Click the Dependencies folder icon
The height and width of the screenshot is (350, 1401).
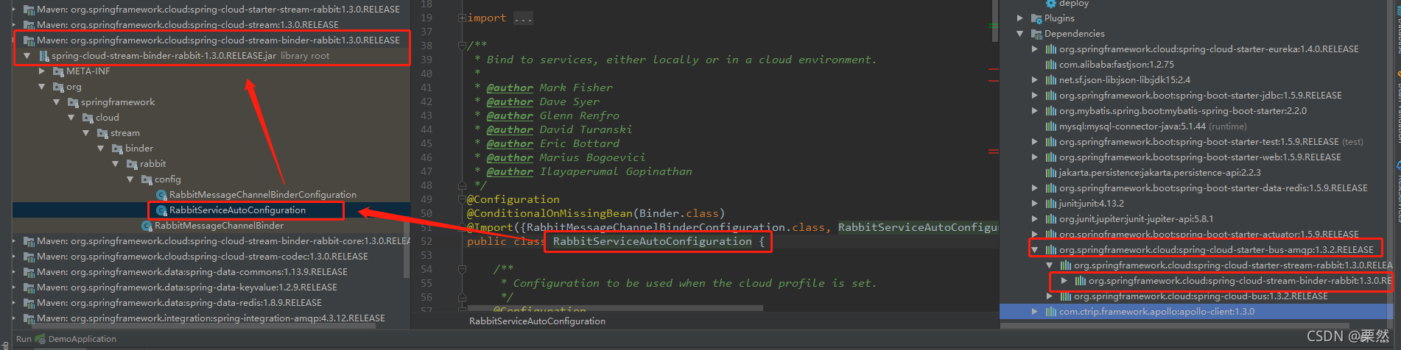1036,34
